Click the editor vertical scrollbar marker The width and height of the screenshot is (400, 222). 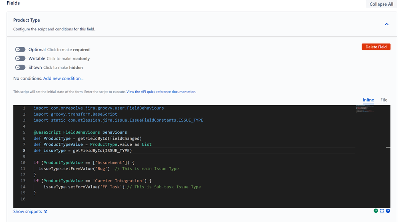[x=388, y=147]
